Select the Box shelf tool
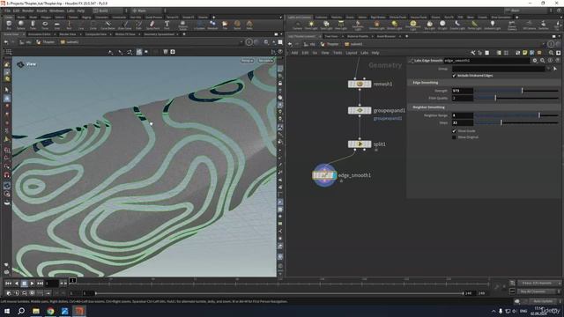Screen dimensions: 564x317 [9, 25]
